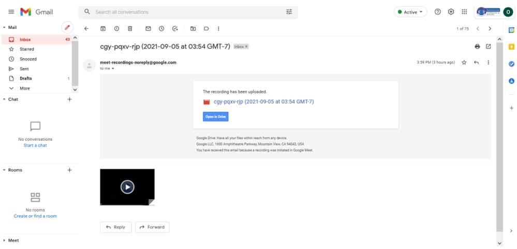The height and width of the screenshot is (249, 517).
Task: Click the Compose pencil button
Action: point(67,27)
